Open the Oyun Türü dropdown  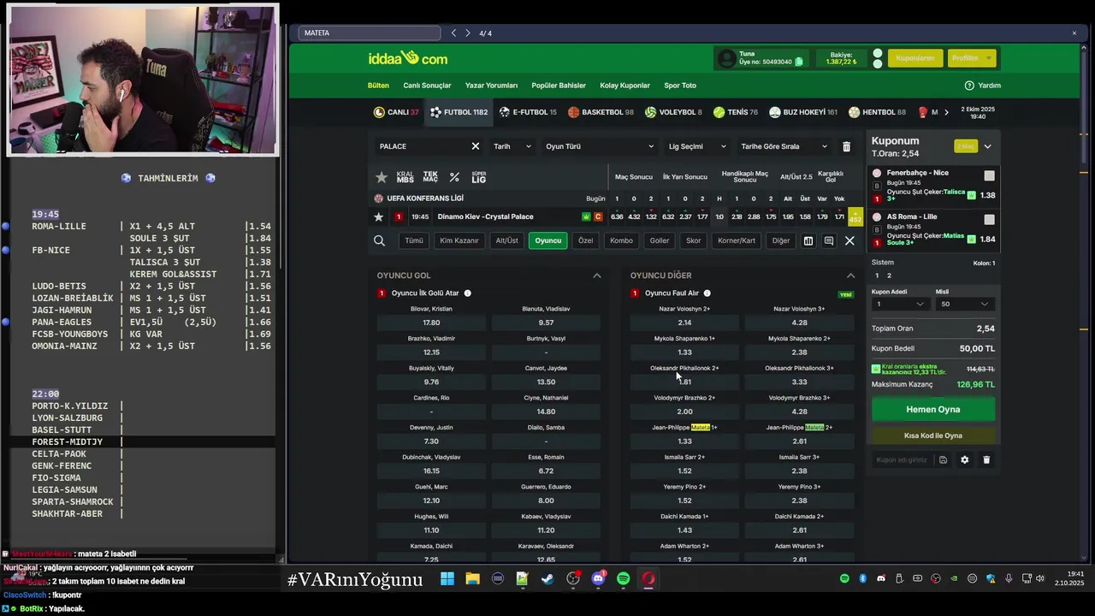[600, 146]
